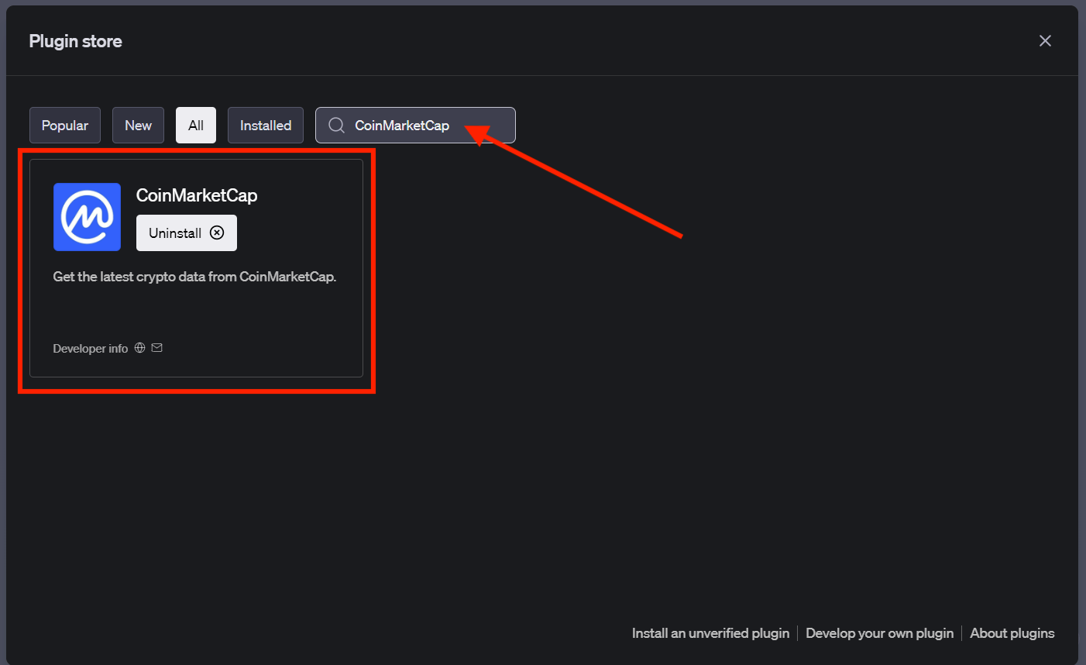
Task: Open Install an unverified plugin link
Action: (710, 633)
